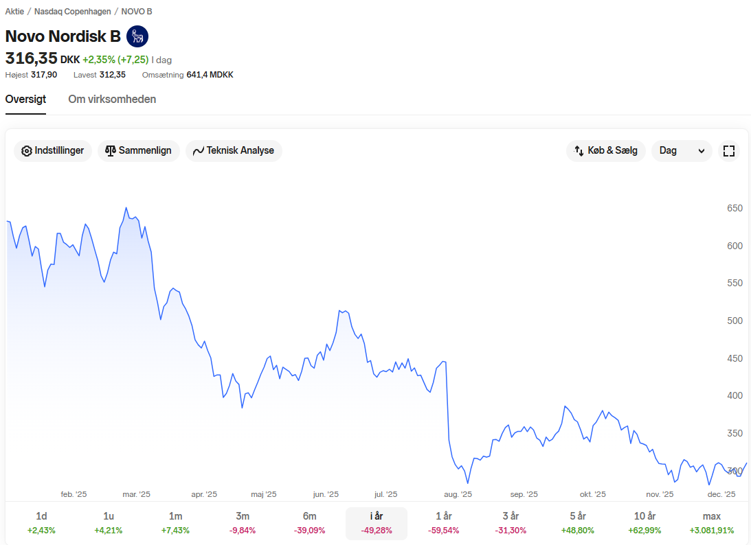This screenshot has width=751, height=545.
Task: Select the max time range
Action: click(712, 523)
